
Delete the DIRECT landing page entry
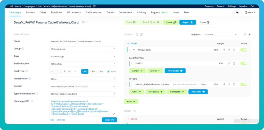pyautogui.click(x=234, y=63)
